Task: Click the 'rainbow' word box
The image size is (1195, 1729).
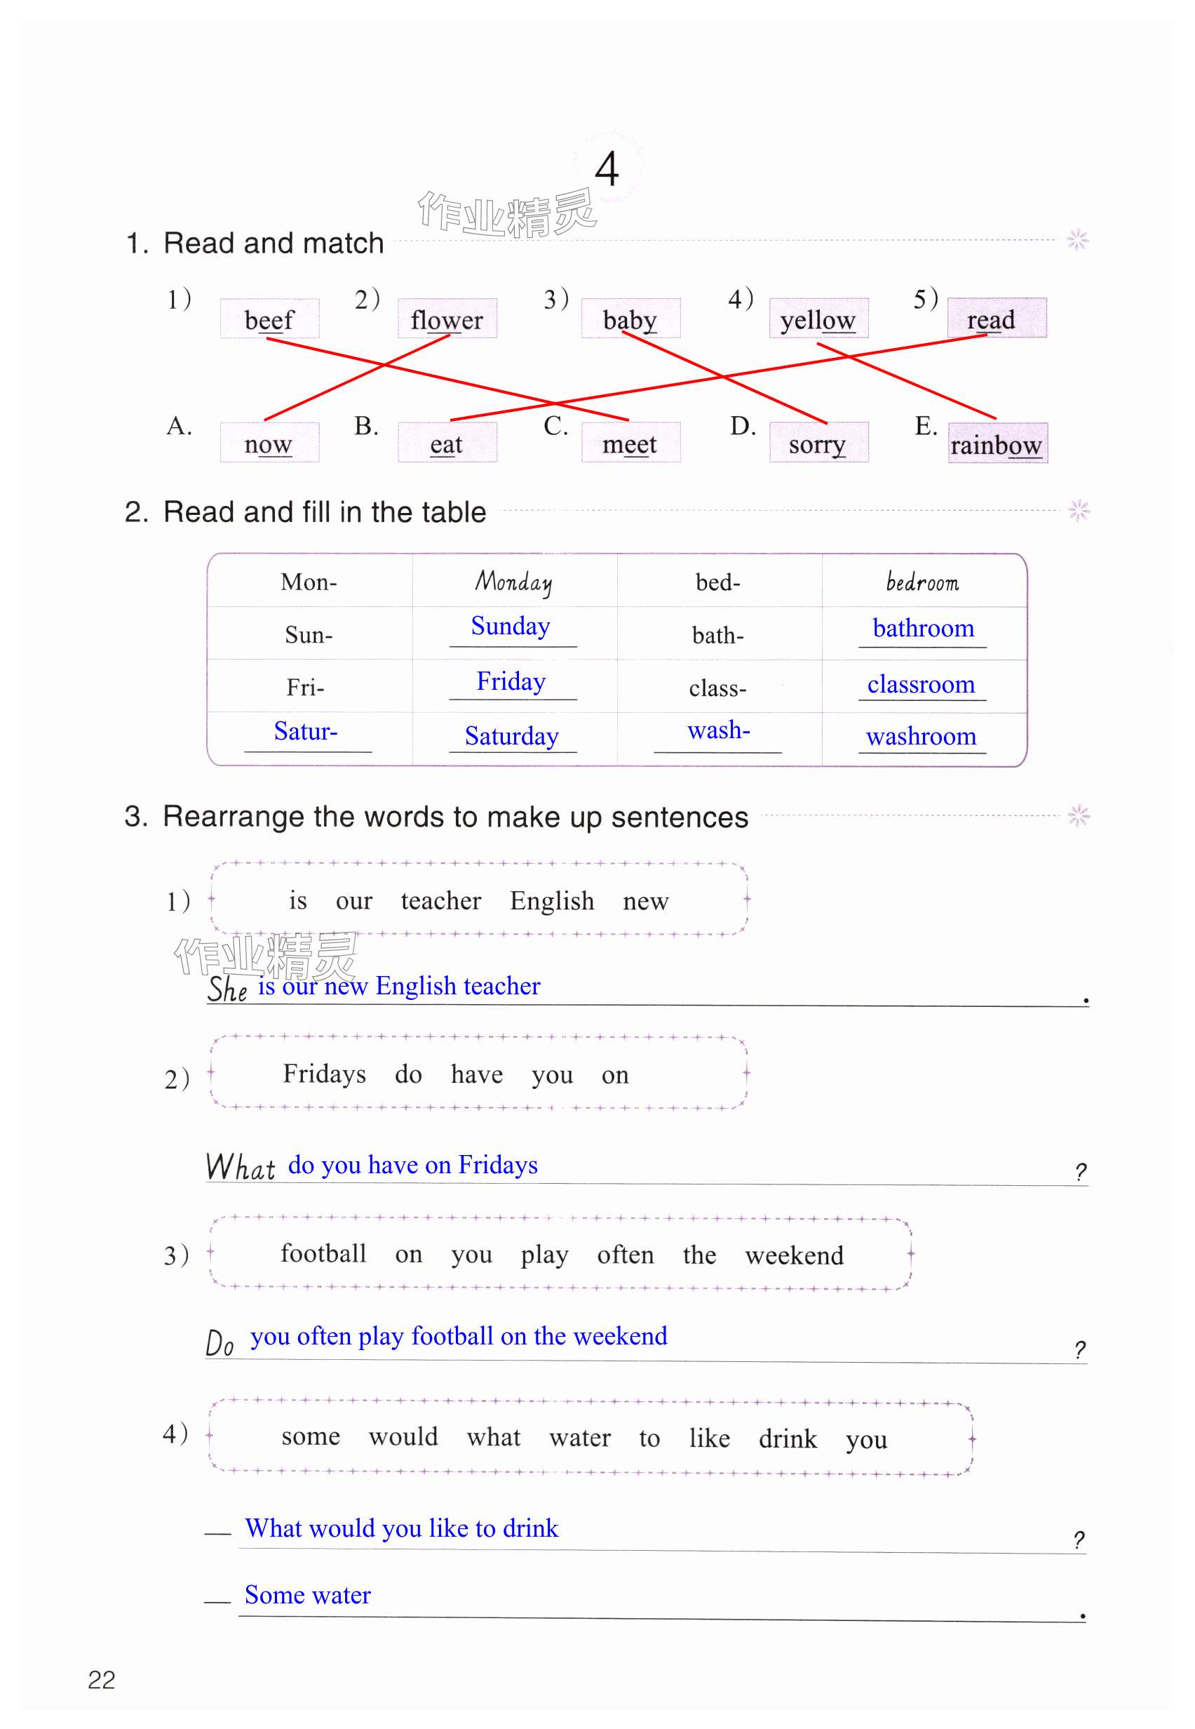Action: [997, 444]
